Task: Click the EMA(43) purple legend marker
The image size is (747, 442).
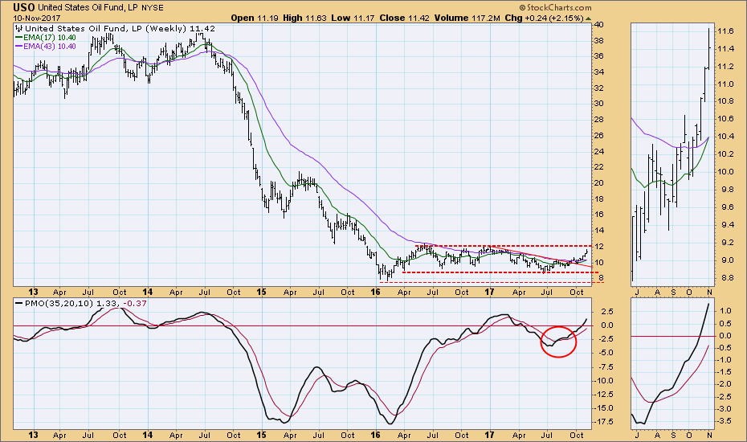Action: (19, 47)
